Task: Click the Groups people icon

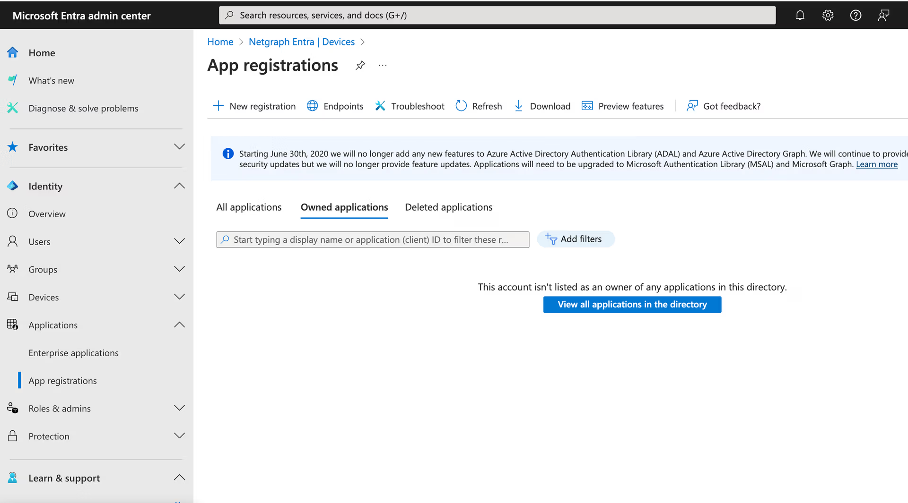Action: (x=13, y=269)
